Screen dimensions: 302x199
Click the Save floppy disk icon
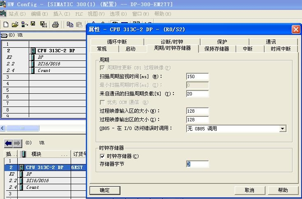pyautogui.click(x=33, y=24)
